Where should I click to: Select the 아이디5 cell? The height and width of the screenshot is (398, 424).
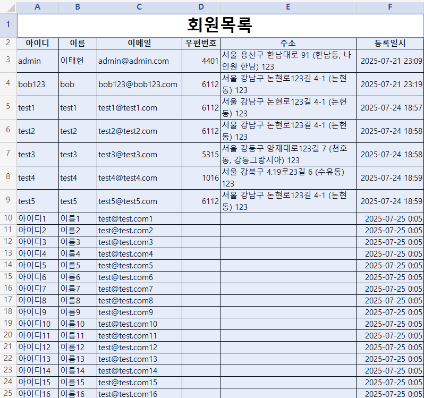[x=38, y=265]
